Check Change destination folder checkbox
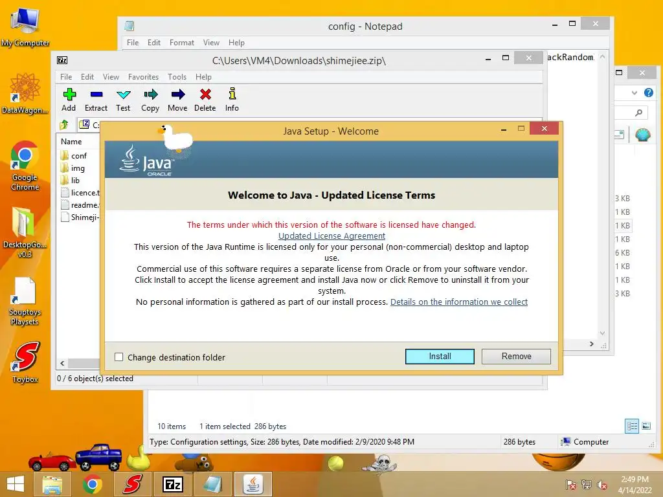This screenshot has height=497, width=663. [x=119, y=357]
